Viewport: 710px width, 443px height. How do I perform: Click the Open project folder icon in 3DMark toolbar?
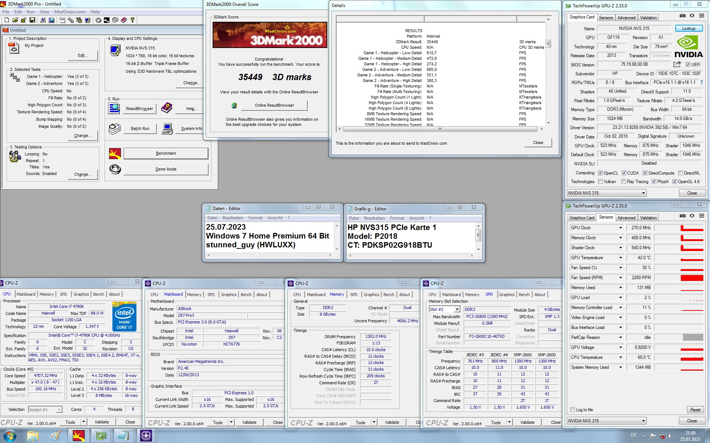pyautogui.click(x=15, y=20)
